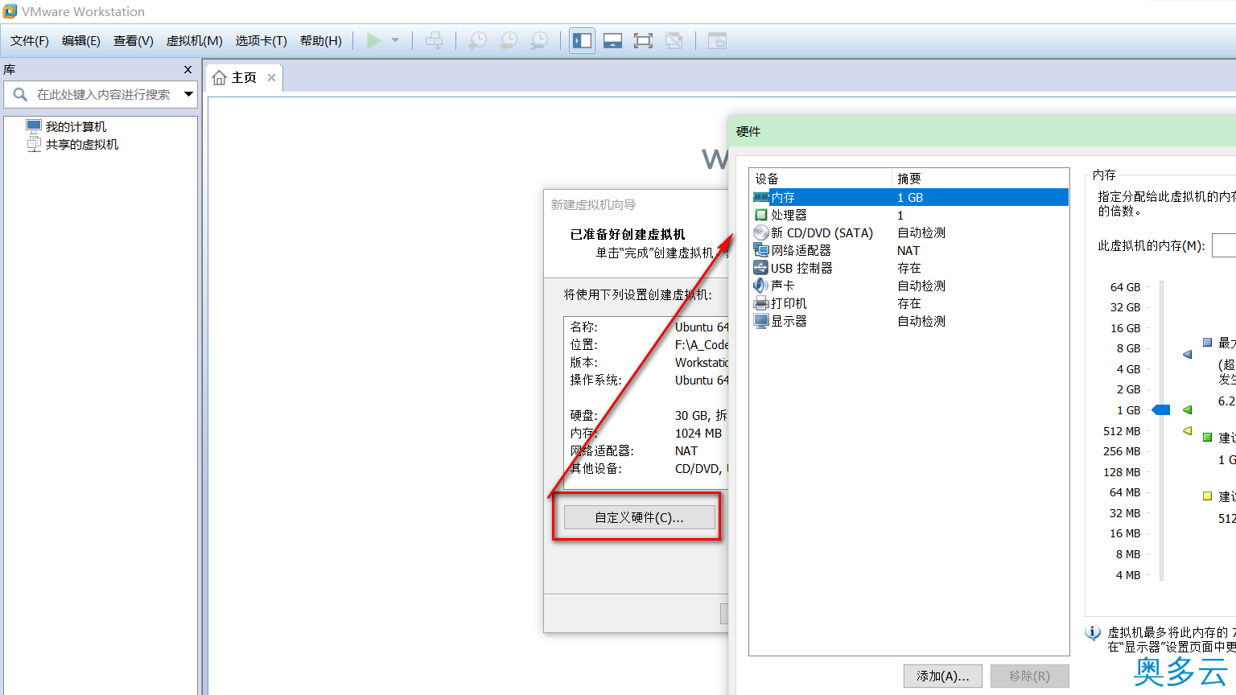Close the 主页 tab

pyautogui.click(x=272, y=77)
